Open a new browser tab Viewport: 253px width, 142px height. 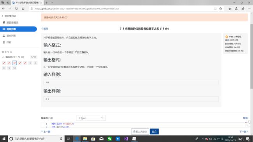[46, 3]
